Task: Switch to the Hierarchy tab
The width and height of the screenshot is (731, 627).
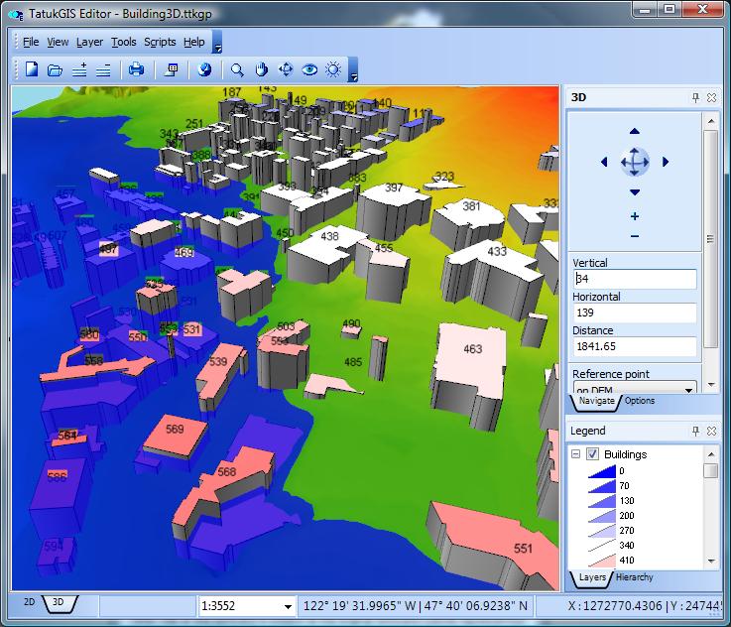Action: point(634,577)
